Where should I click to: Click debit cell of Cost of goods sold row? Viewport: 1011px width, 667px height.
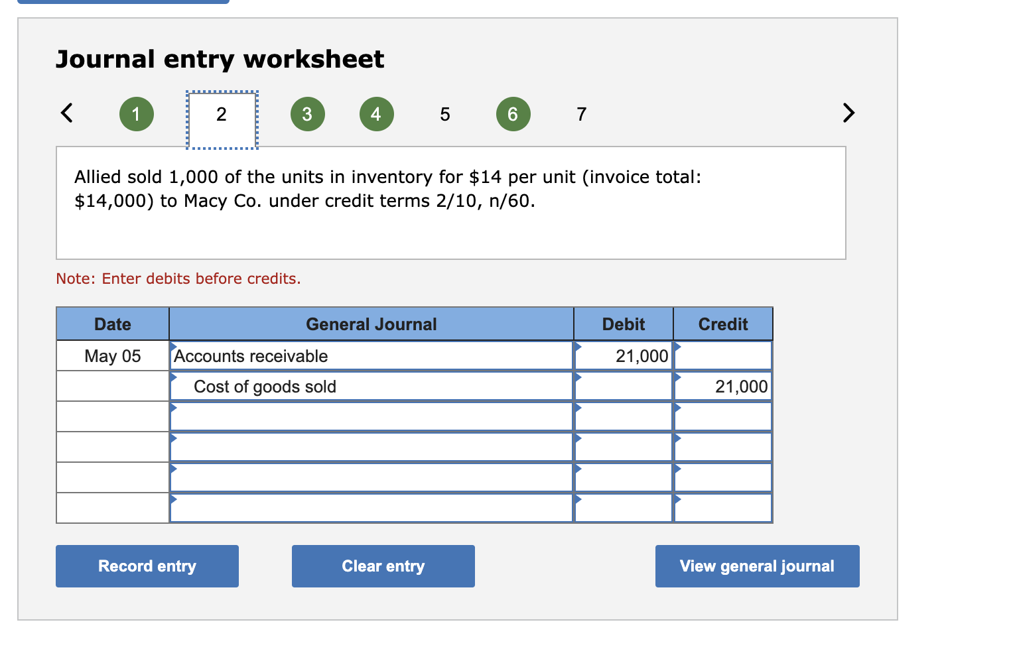coord(624,387)
